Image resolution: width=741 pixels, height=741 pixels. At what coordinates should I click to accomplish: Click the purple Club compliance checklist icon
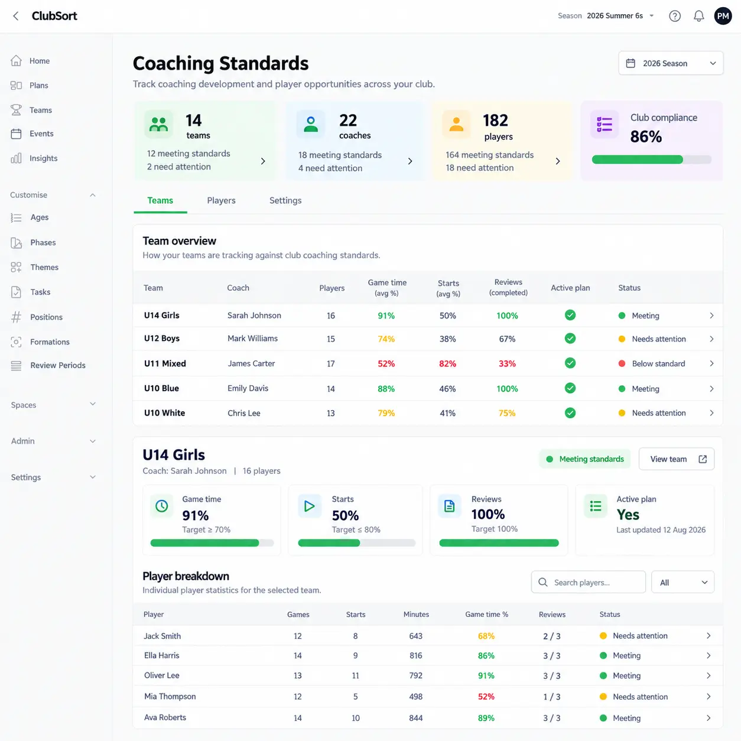(604, 124)
